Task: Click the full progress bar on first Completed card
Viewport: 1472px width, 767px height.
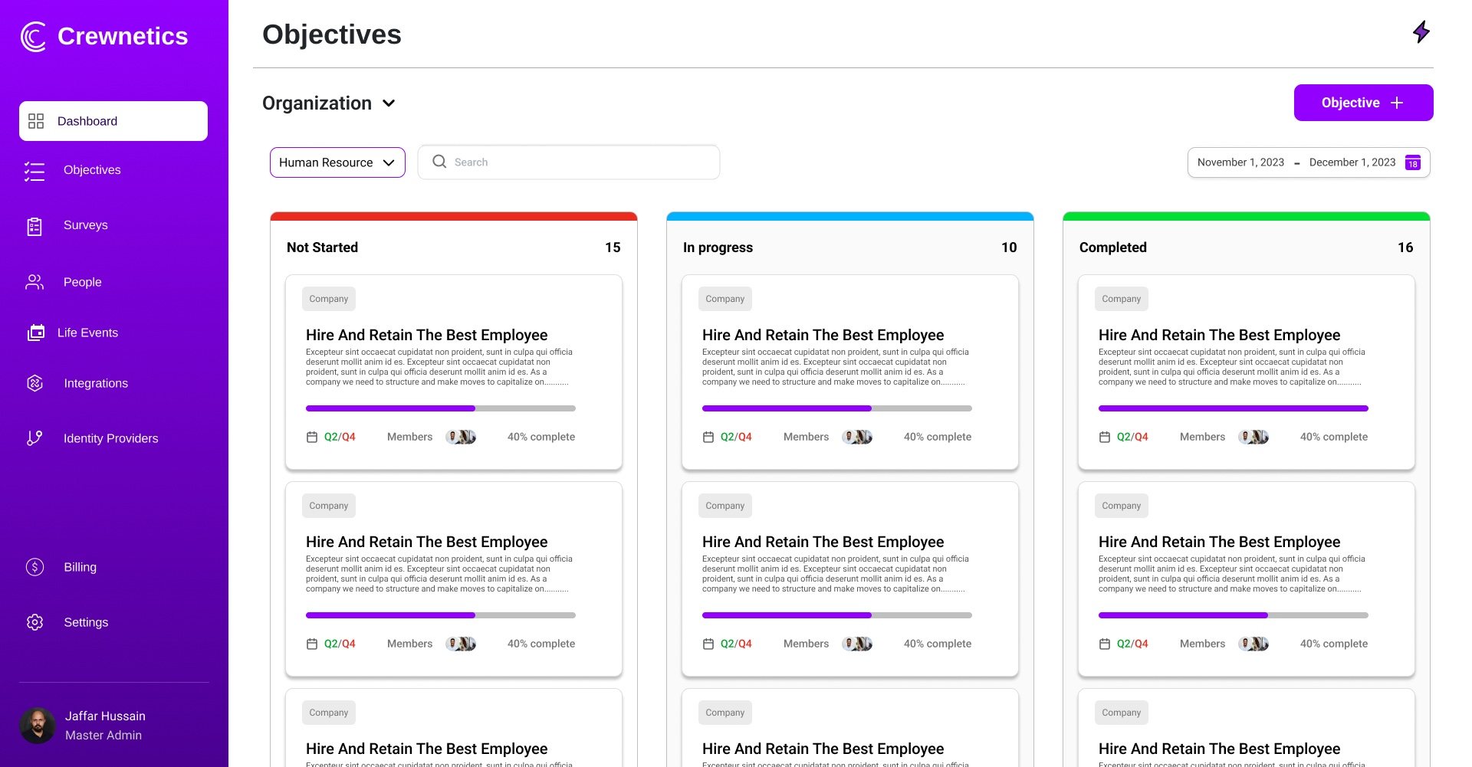Action: (1234, 408)
